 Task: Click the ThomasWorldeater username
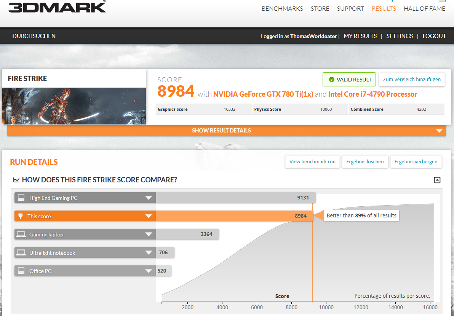click(313, 37)
